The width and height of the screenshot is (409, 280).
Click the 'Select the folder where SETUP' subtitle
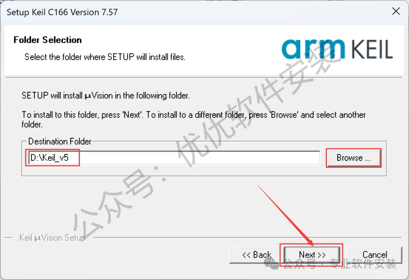pyautogui.click(x=105, y=57)
